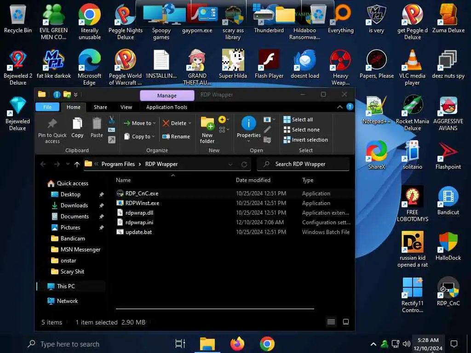This screenshot has width=471, height=353.
Task: Click the Back navigation arrow
Action: pos(43,164)
